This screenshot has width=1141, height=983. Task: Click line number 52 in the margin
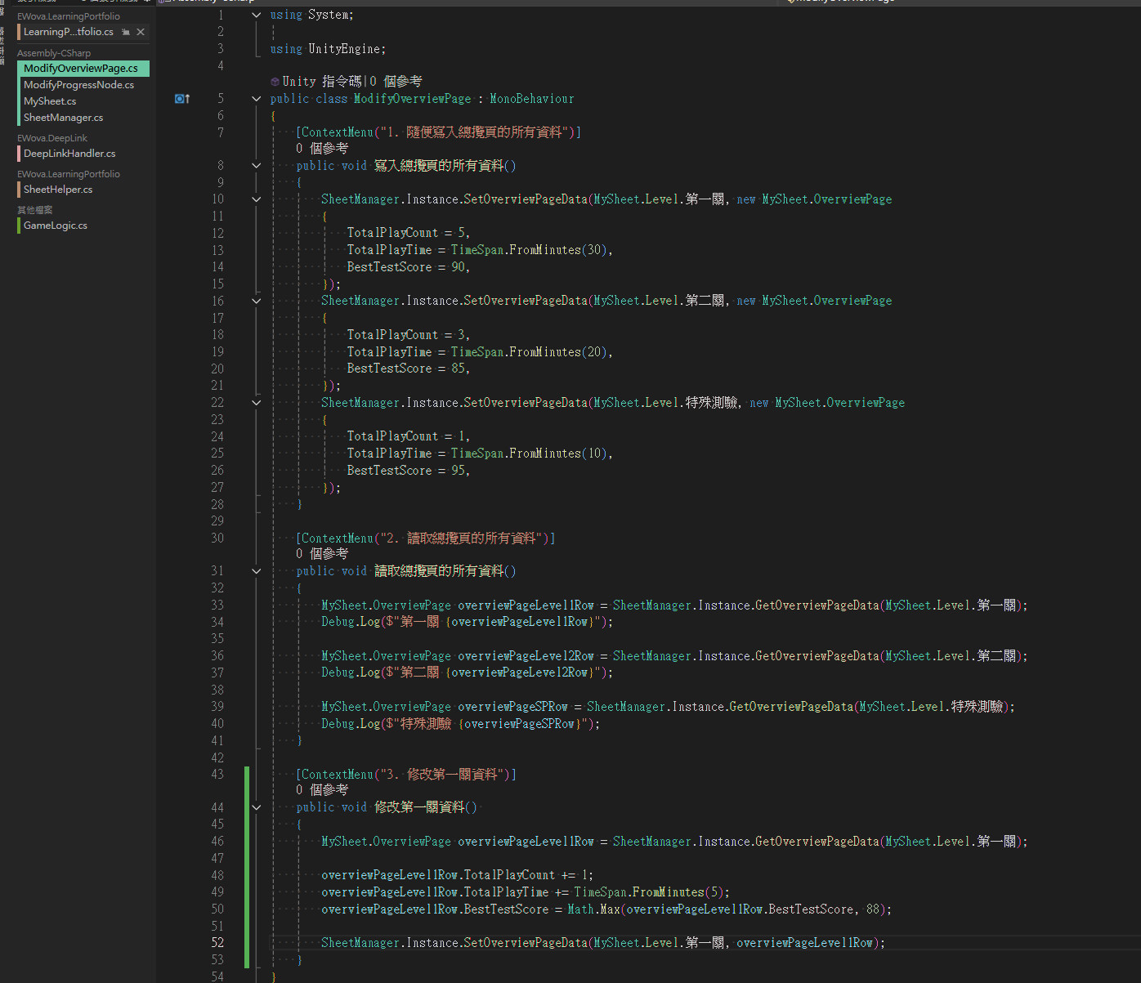[217, 943]
